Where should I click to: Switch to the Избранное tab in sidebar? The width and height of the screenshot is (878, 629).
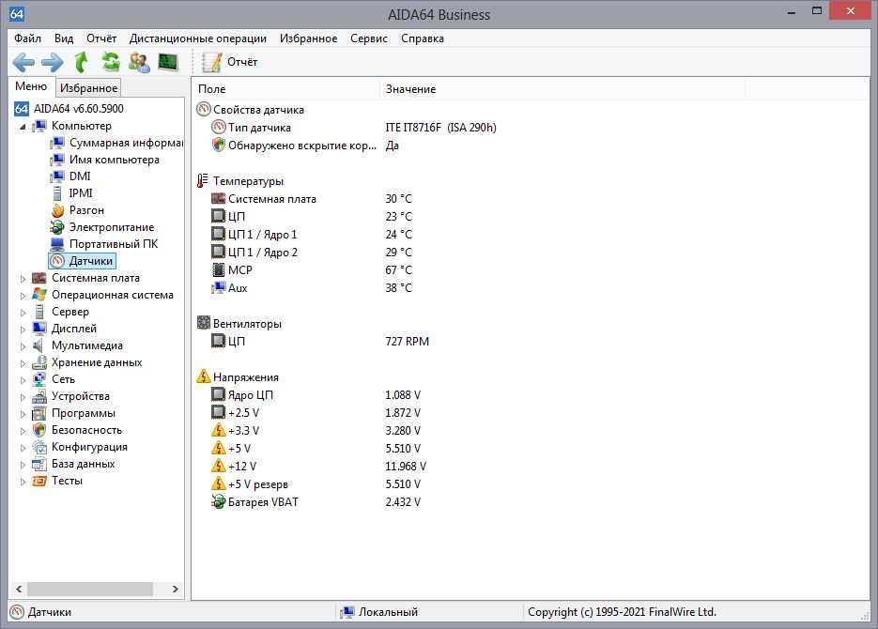(x=88, y=88)
